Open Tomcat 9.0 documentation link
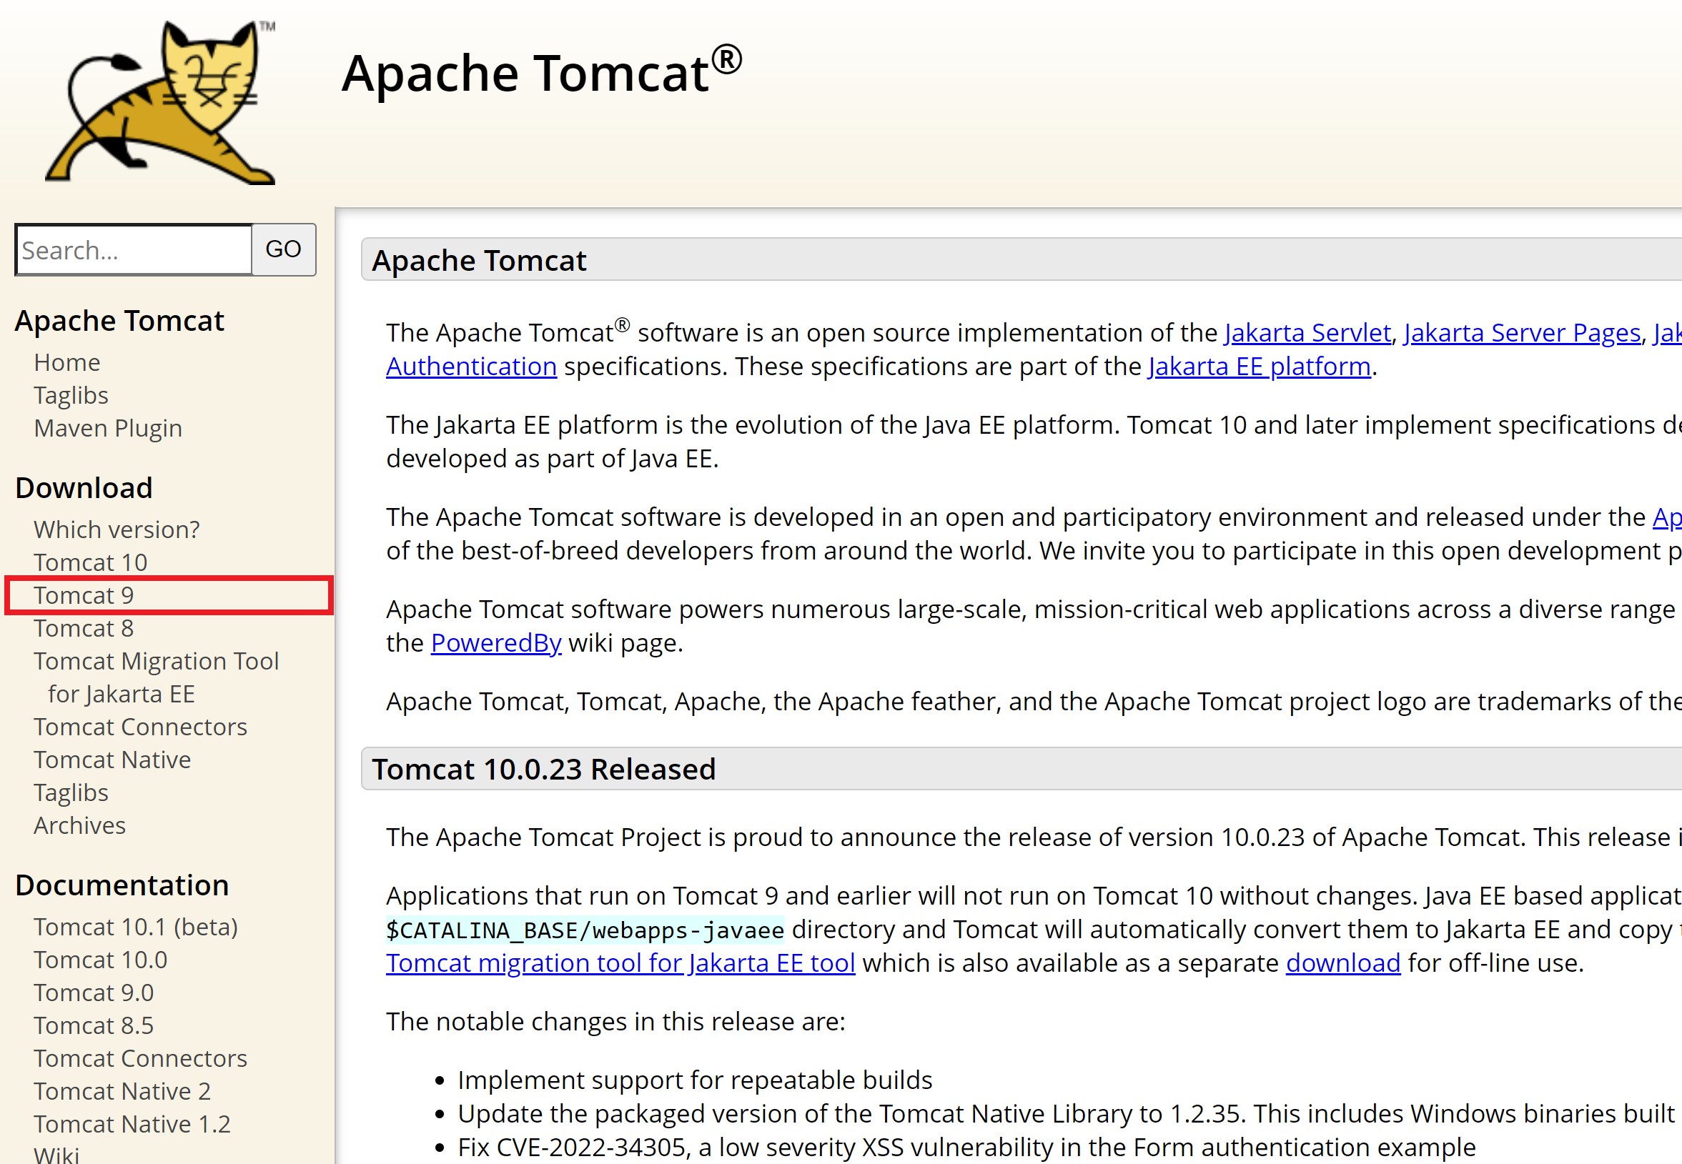The height and width of the screenshot is (1164, 1682). pos(94,993)
